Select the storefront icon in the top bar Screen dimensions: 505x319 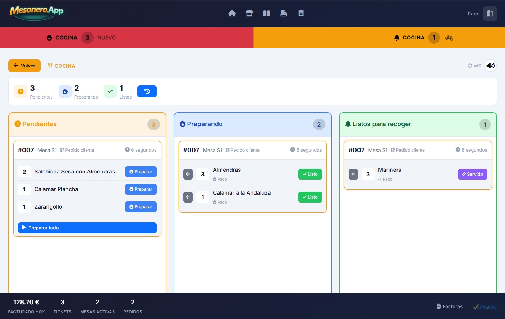(249, 13)
